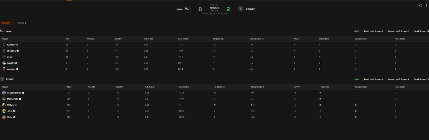The width and height of the screenshot is (429, 140).
Task: Click shod666's player avatar
Action: tap(4, 51)
